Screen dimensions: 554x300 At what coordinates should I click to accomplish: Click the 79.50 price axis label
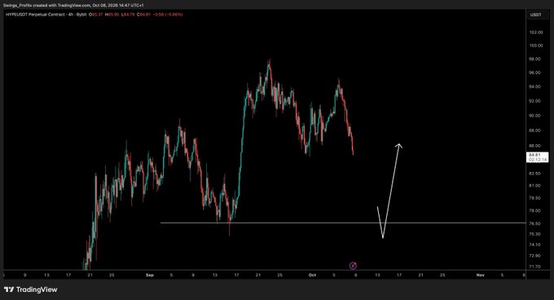(535, 198)
